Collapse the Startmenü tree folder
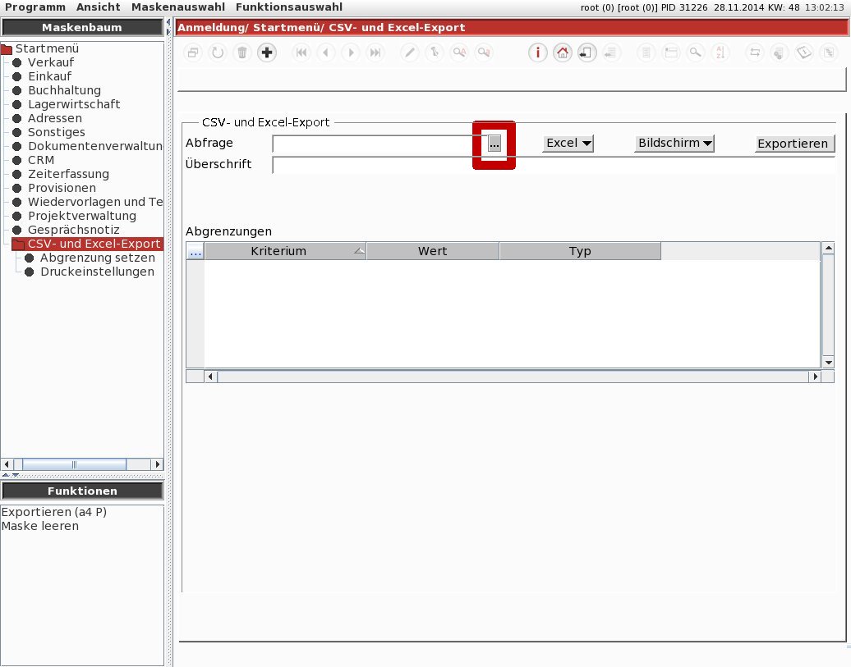 coord(7,49)
